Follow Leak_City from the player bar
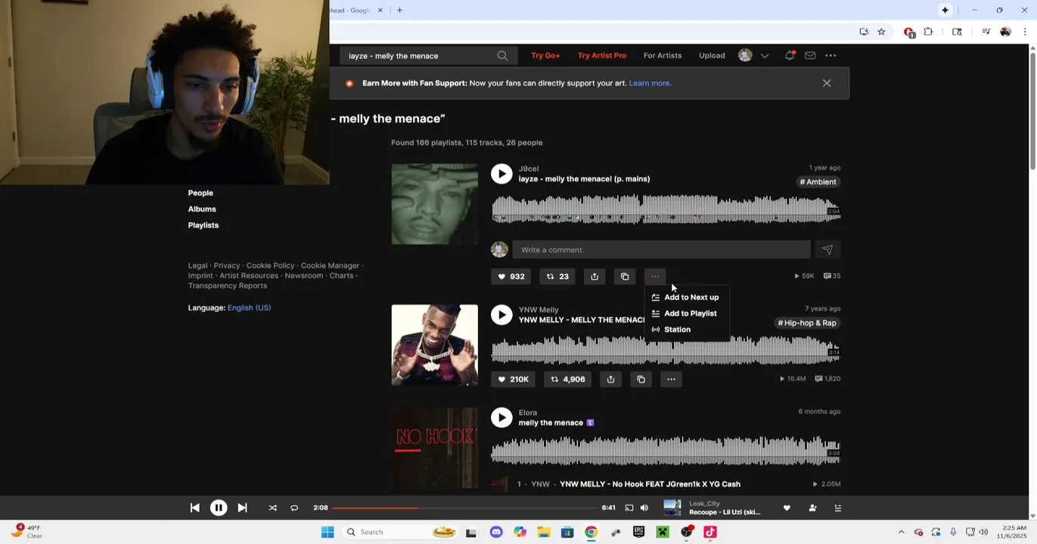The height and width of the screenshot is (544, 1037). click(x=812, y=508)
